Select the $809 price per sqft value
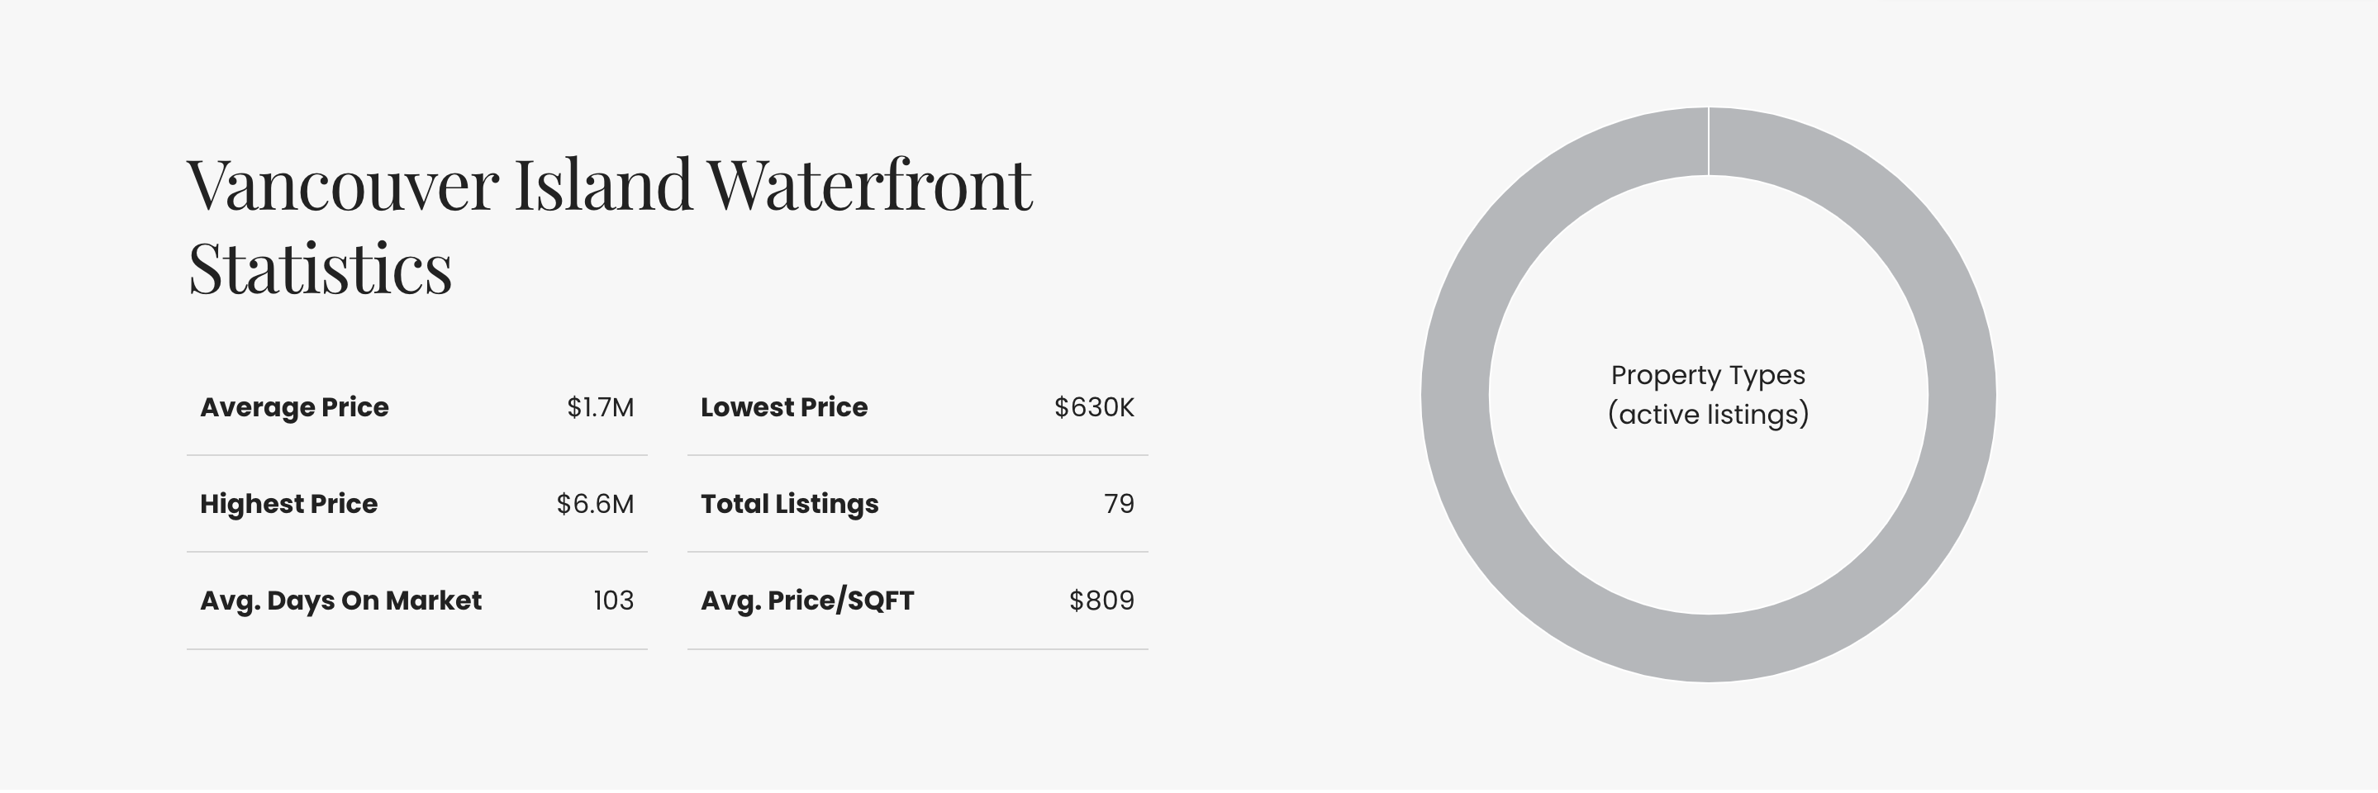 coord(1101,601)
